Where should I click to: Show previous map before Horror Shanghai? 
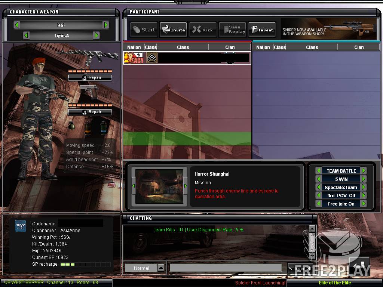[134, 186]
